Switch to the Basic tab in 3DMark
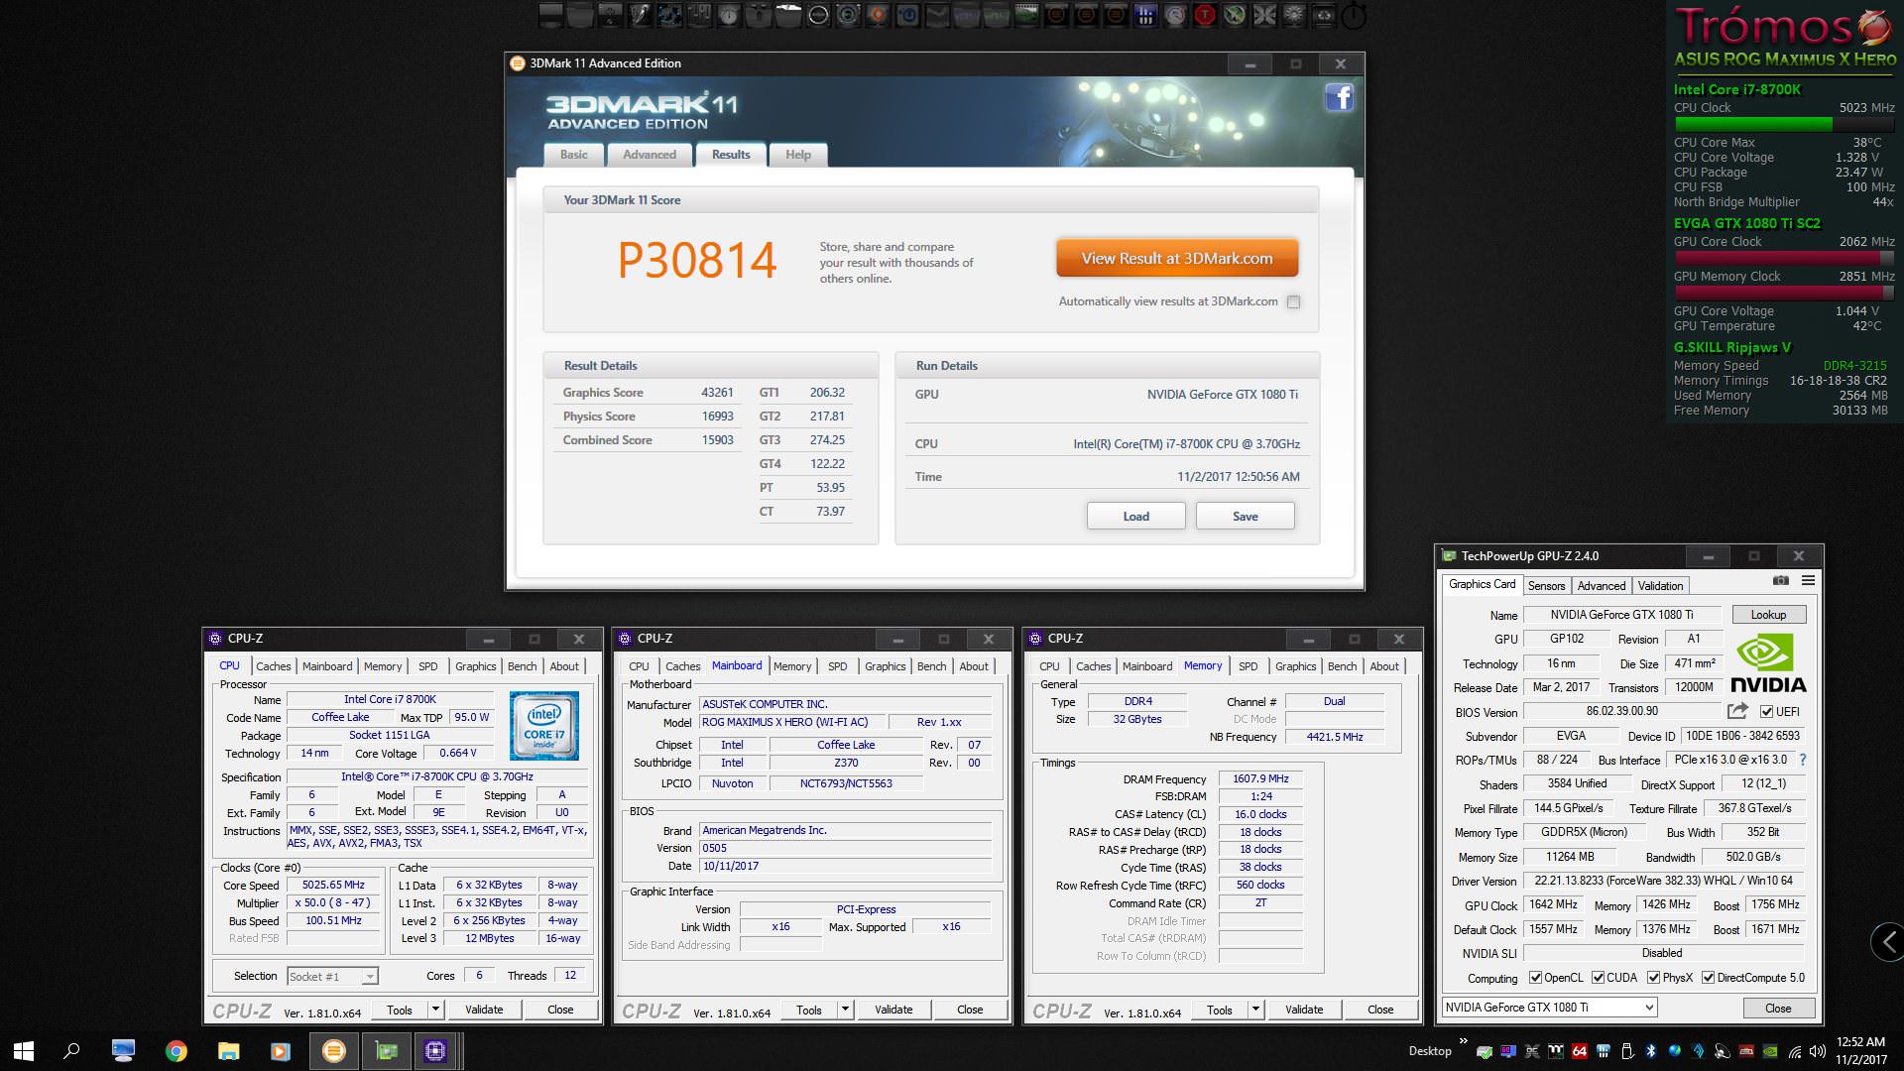 pos(573,155)
